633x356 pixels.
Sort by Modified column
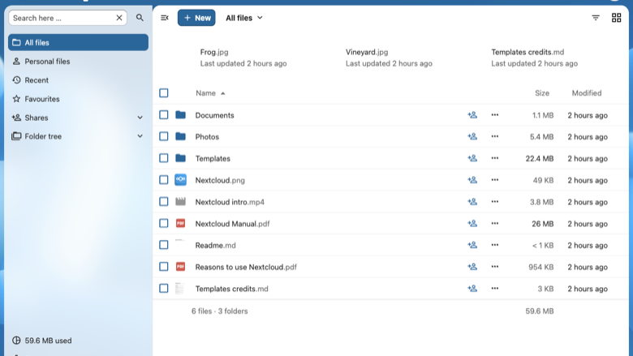586,93
